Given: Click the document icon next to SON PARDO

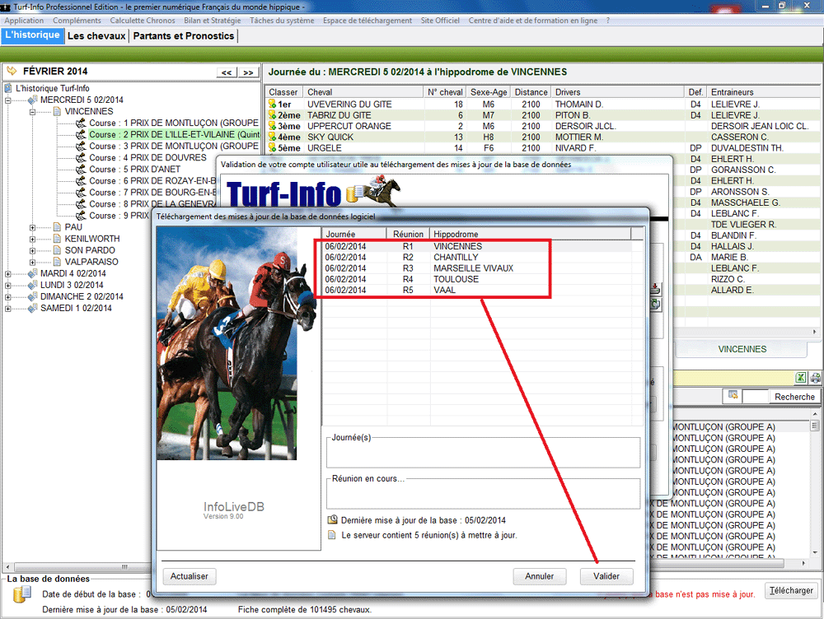Looking at the screenshot, I should point(58,250).
